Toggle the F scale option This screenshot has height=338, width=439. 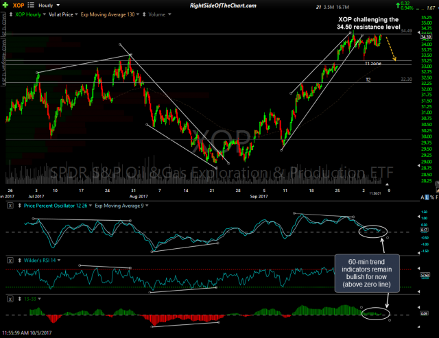tap(437, 197)
